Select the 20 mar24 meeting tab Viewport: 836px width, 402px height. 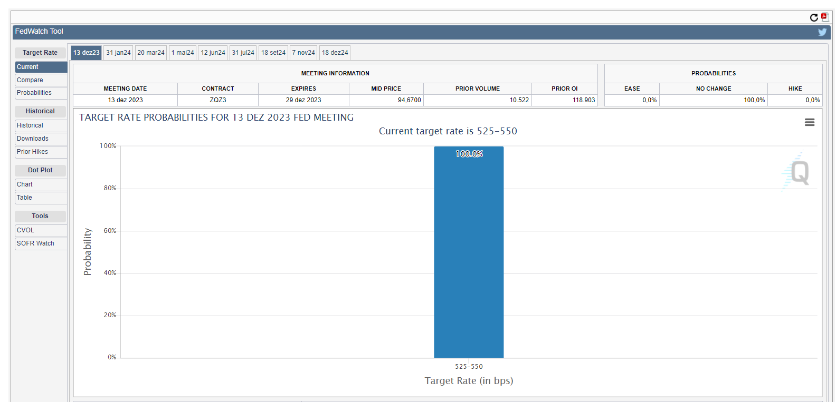click(x=151, y=53)
